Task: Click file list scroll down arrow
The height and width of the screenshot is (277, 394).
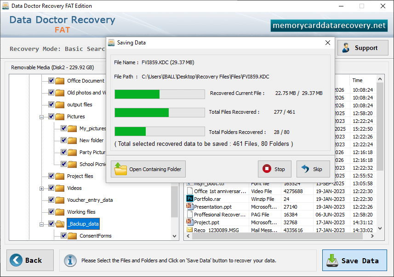Action: point(380,228)
